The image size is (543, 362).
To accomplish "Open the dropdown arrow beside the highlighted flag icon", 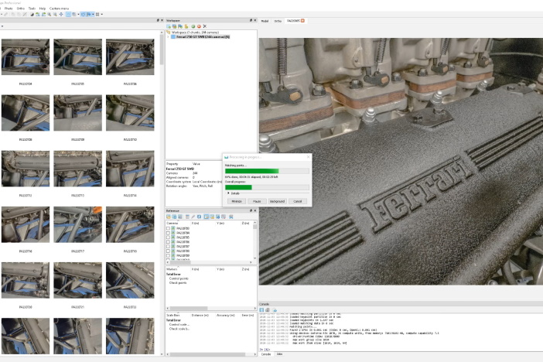I will 93,15.
